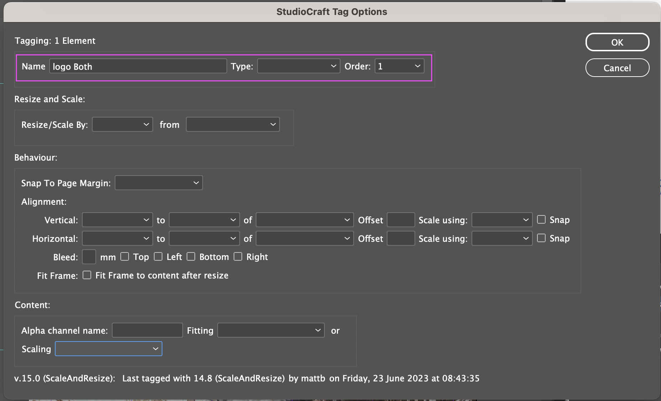This screenshot has height=401, width=661.
Task: Open the Resize/Scale By dropdown
Action: click(123, 124)
